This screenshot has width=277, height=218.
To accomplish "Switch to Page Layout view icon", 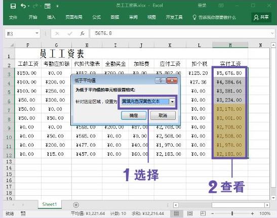I will 190,213.
